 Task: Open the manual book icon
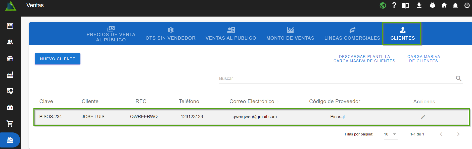[x=405, y=6]
